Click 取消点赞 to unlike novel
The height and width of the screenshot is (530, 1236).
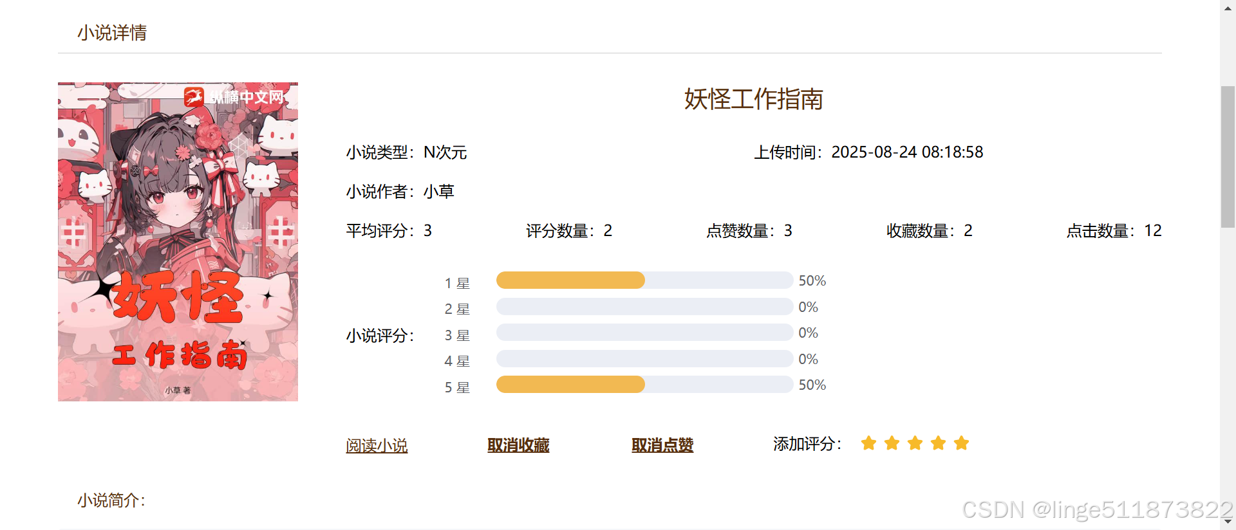(662, 445)
